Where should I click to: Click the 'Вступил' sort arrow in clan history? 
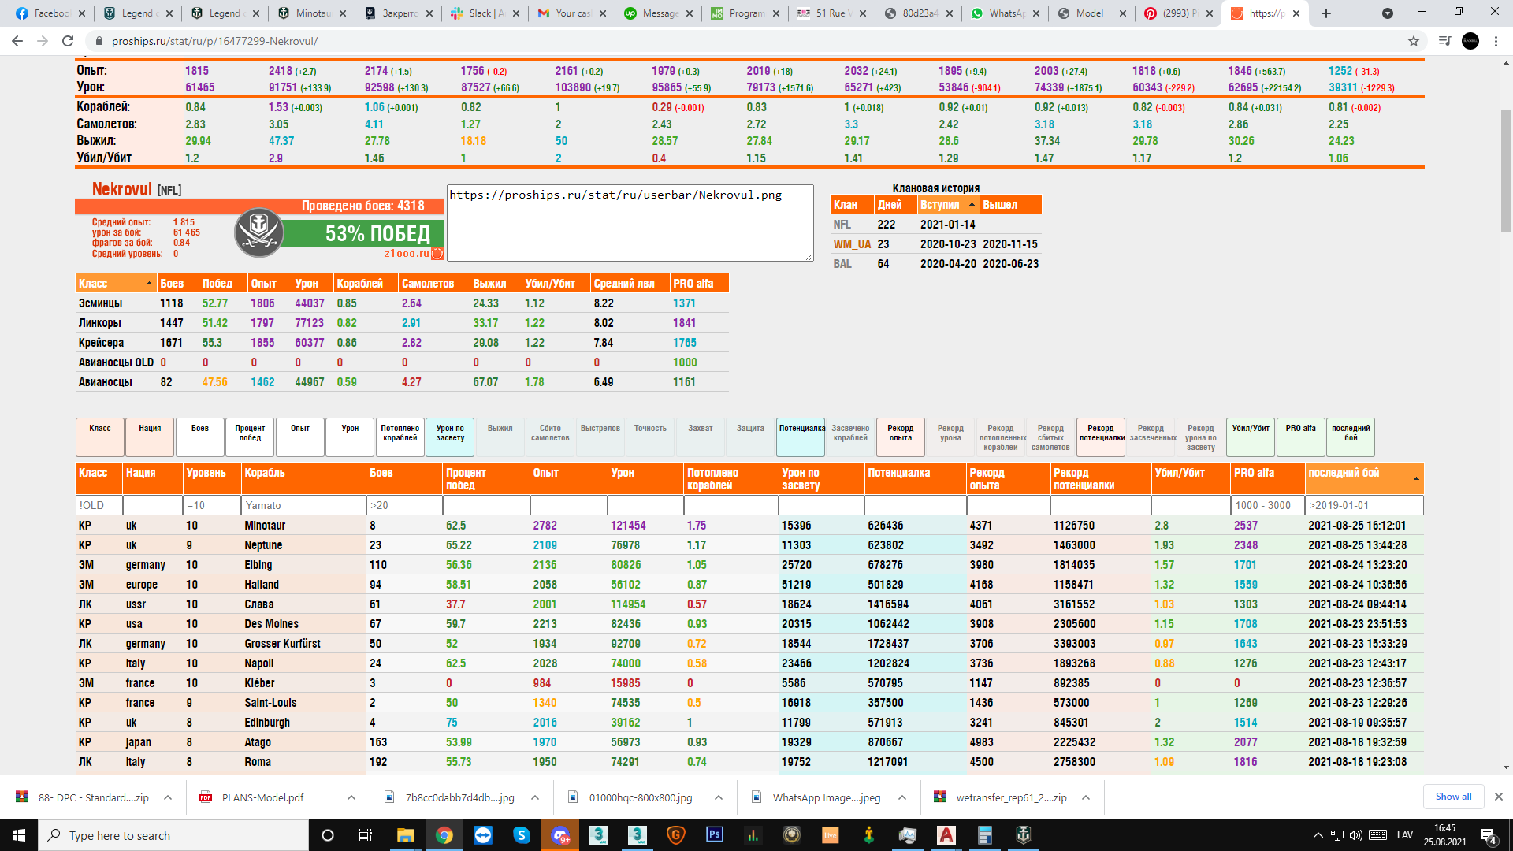coord(972,205)
